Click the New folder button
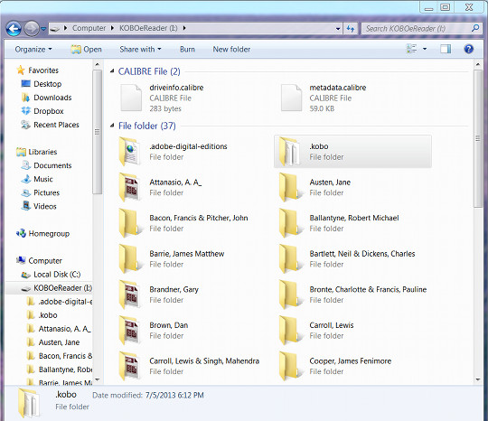Viewport: 488px width, 421px height. point(231,49)
